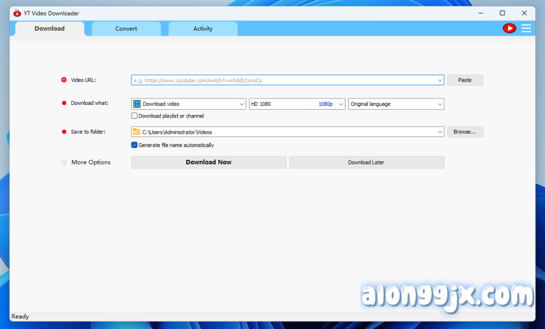Click the Download Later button
Screen dimensions: 545x329
tap(366, 162)
